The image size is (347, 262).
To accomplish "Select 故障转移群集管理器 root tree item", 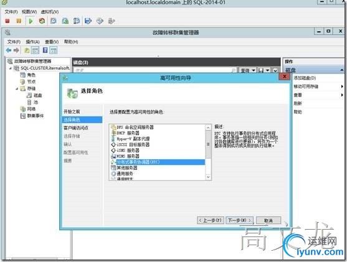I will coord(32,61).
